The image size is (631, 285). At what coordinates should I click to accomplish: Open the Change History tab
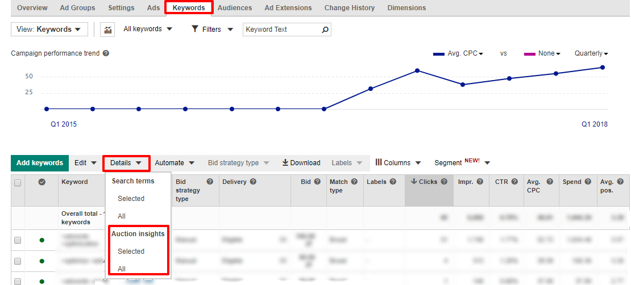[x=349, y=7]
